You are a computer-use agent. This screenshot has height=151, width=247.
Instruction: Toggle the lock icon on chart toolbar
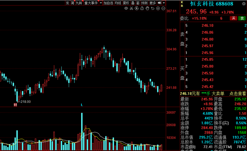pos(142,8)
